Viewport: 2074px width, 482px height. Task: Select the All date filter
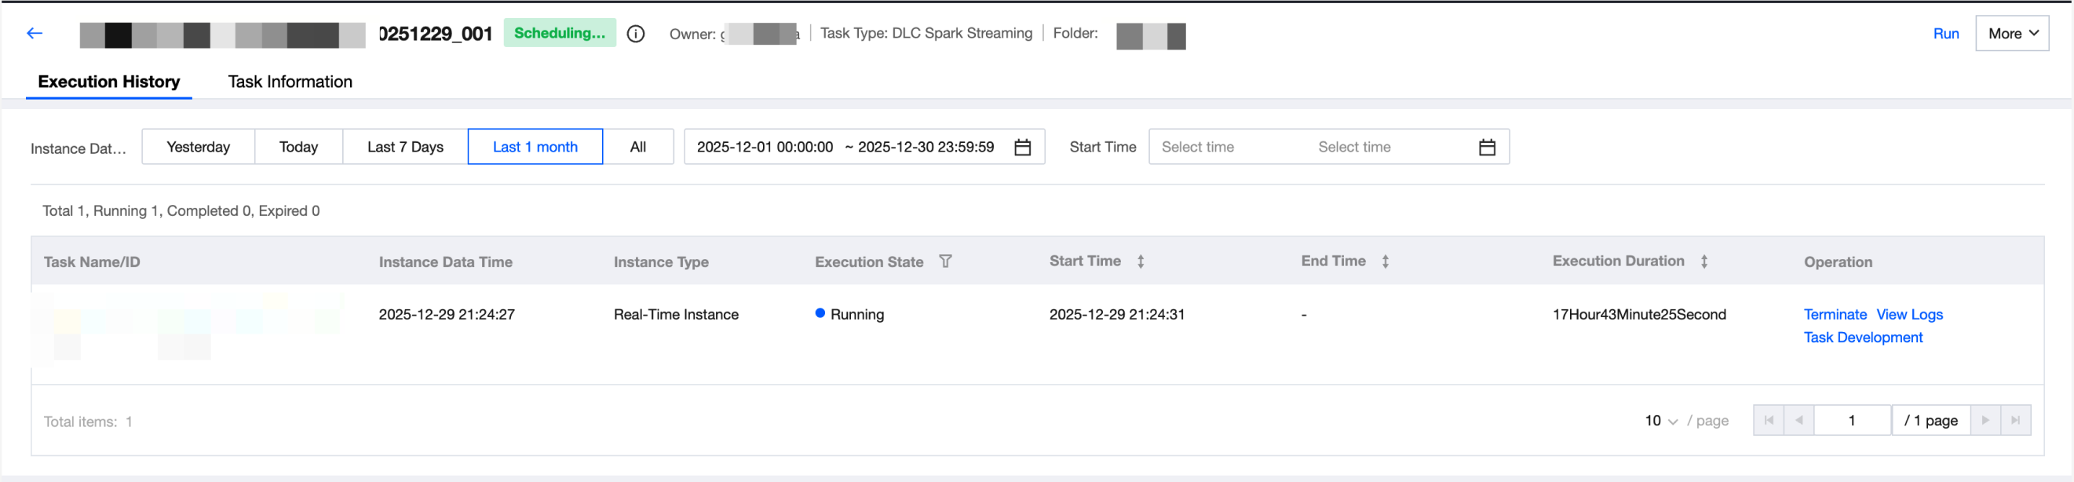(637, 148)
